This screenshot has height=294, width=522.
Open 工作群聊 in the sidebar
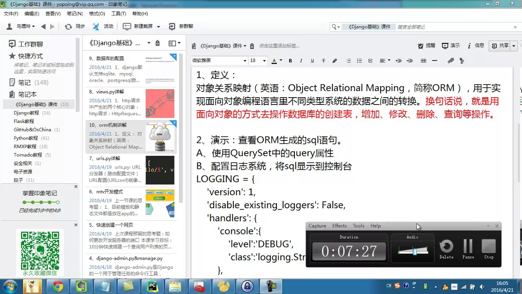(x=26, y=44)
